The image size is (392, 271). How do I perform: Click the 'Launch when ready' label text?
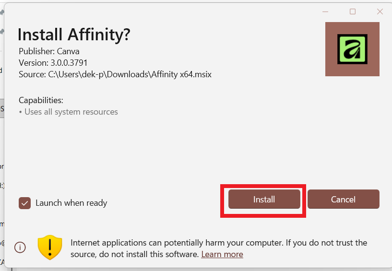click(x=71, y=203)
